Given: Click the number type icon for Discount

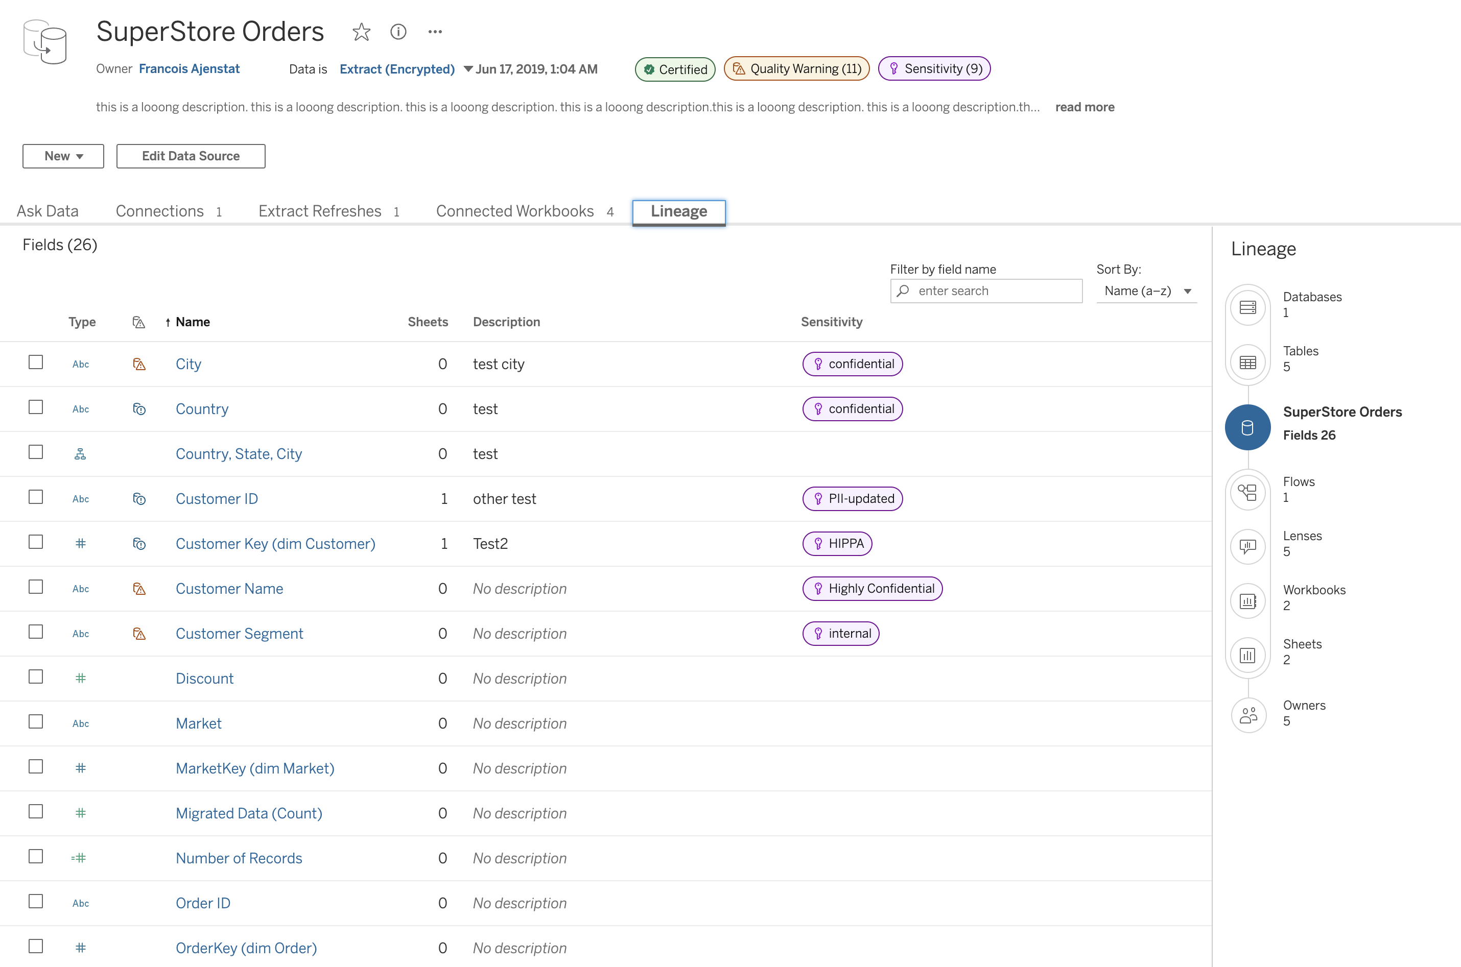Looking at the screenshot, I should point(80,679).
